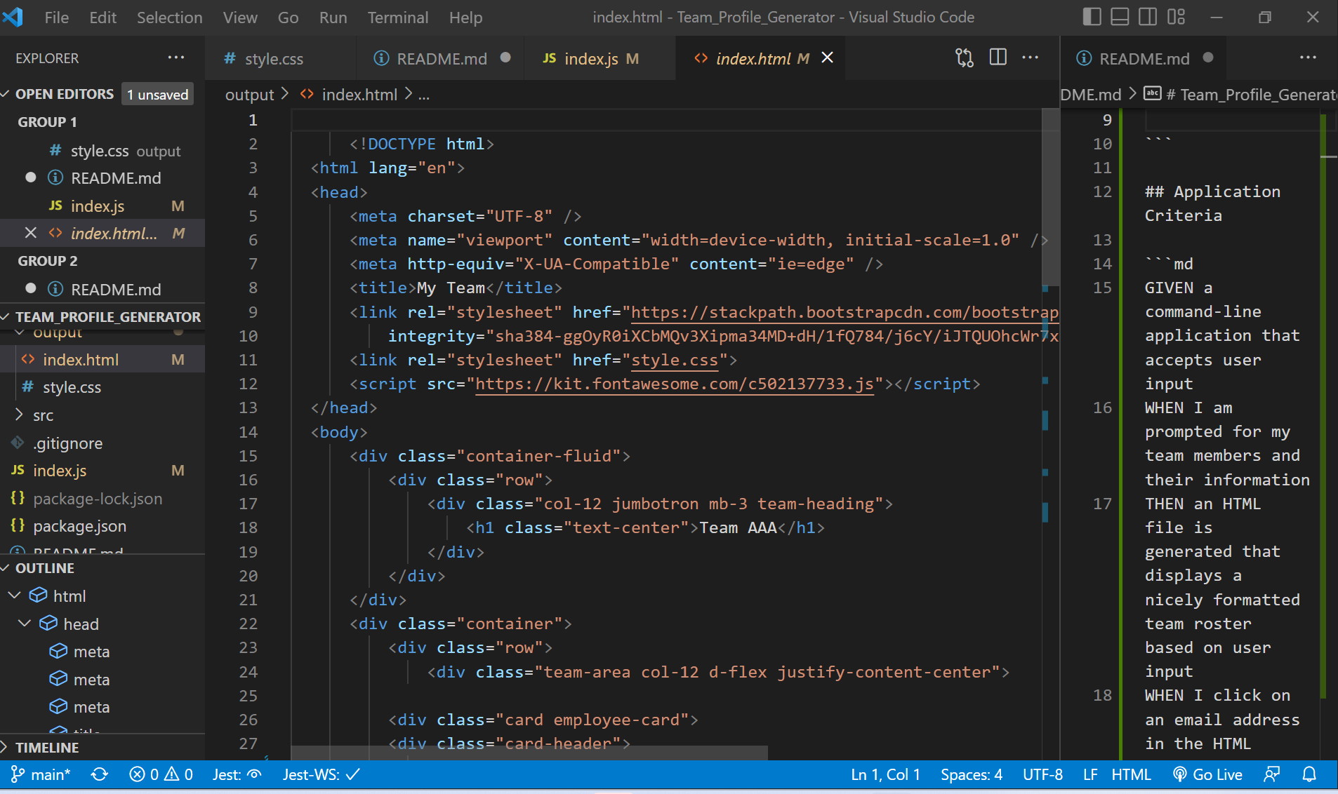Viewport: 1338px width, 794px height.
Task: Toggle secondary side bar layout icon
Action: click(1148, 17)
